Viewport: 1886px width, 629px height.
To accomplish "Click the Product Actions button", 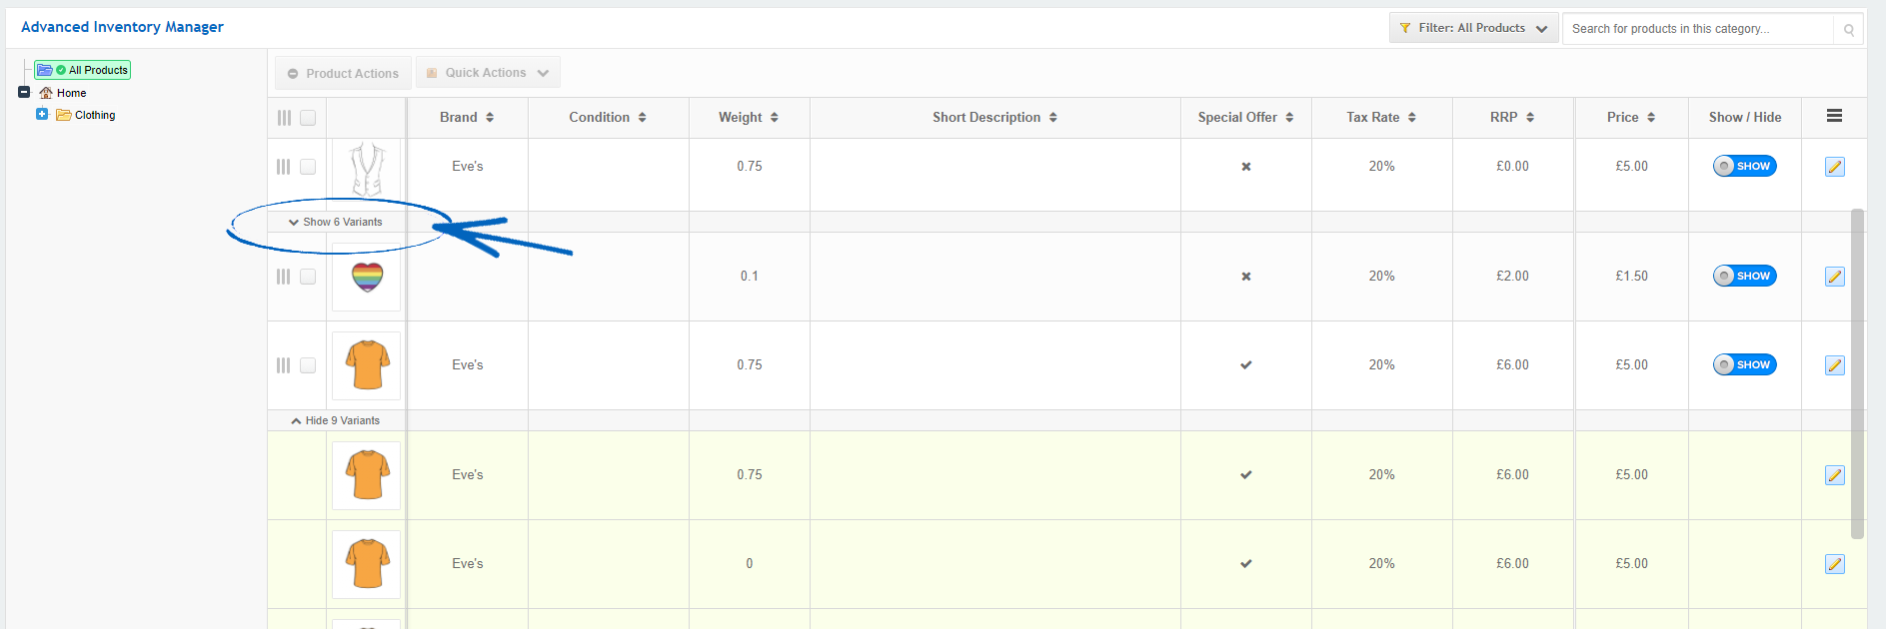I will [343, 72].
